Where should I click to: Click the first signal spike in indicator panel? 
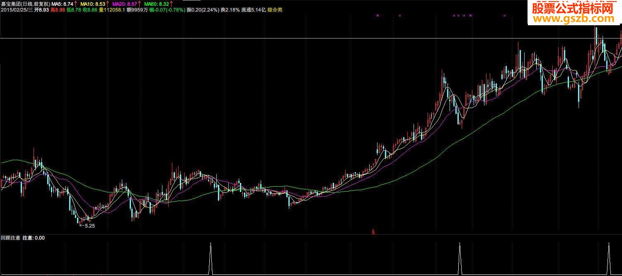211,259
